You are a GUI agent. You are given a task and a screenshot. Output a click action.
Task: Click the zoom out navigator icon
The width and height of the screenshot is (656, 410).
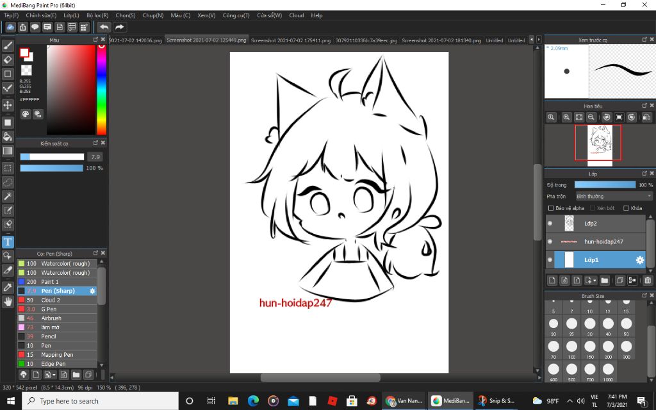591,118
